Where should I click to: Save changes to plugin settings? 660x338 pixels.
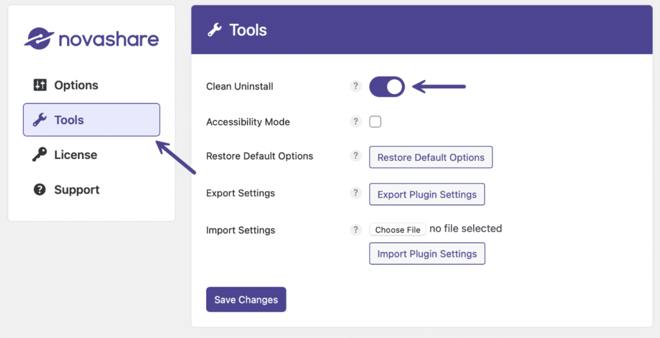pyautogui.click(x=246, y=299)
